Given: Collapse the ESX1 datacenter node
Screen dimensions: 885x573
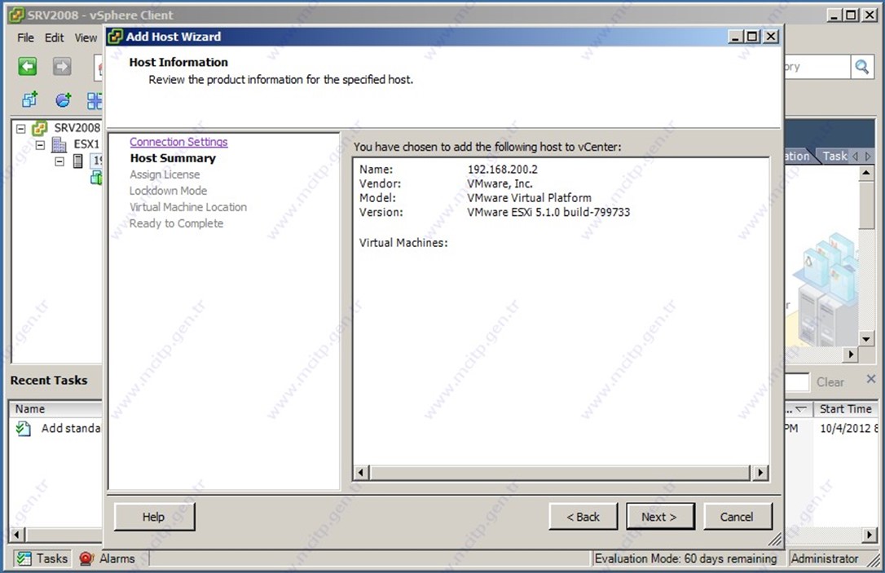Looking at the screenshot, I should 40,145.
